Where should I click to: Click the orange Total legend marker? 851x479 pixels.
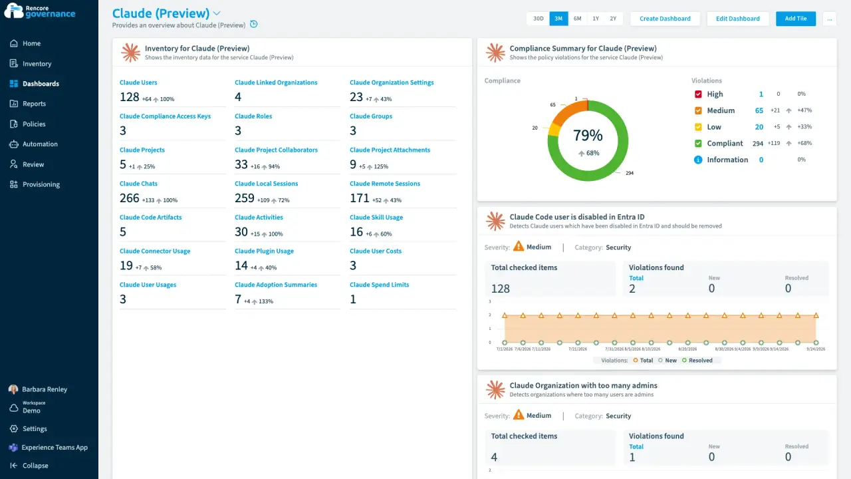(x=636, y=361)
